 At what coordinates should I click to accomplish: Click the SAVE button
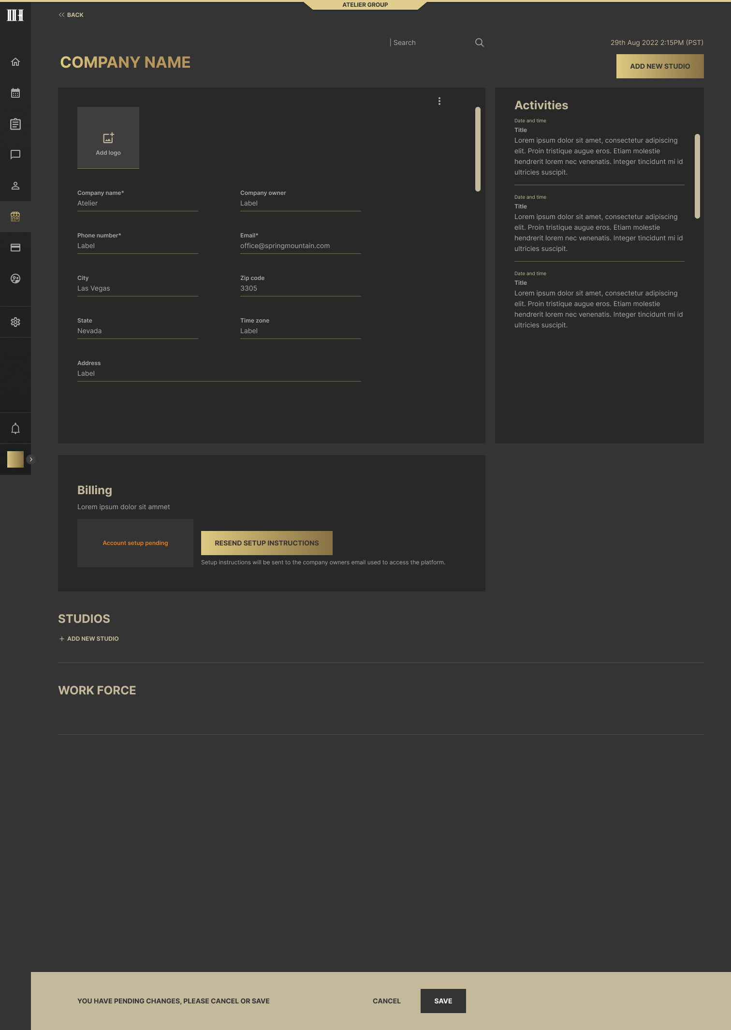[x=443, y=1001]
